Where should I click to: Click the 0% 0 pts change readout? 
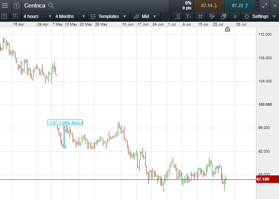point(187,6)
